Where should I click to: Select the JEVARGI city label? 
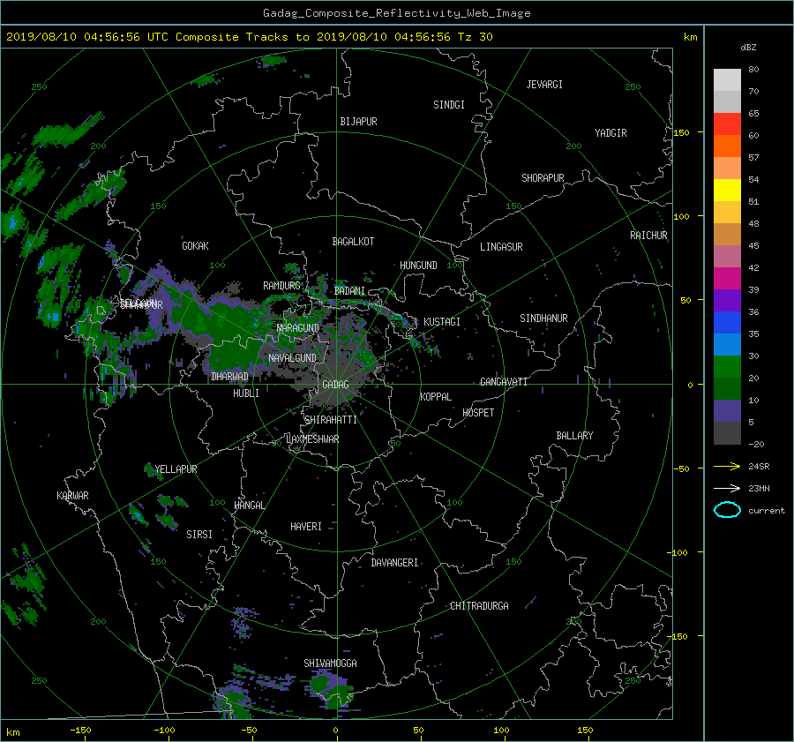click(544, 85)
